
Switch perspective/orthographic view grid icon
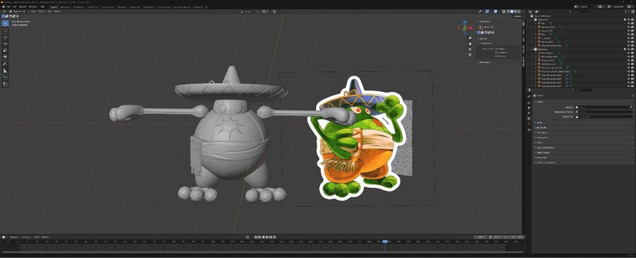pos(470,54)
